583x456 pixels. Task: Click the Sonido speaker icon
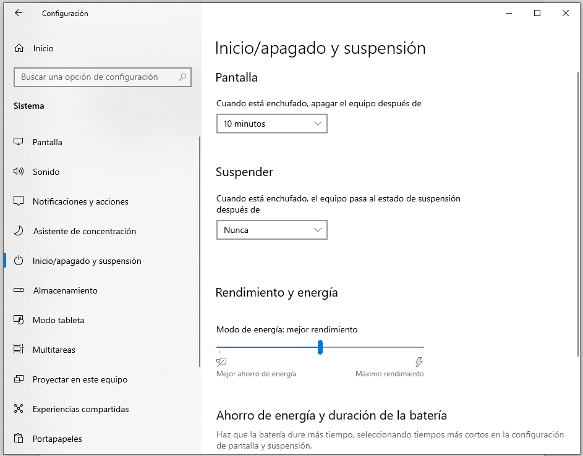coord(18,171)
